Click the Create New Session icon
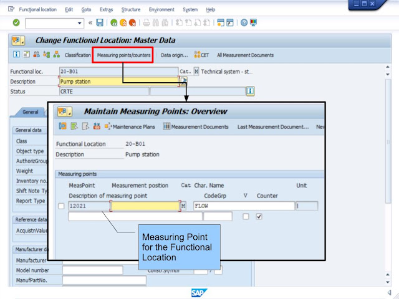The image size is (399, 299). 221,23
